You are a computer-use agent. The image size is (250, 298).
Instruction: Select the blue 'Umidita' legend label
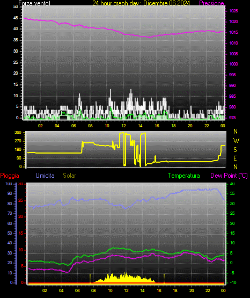click(45, 176)
